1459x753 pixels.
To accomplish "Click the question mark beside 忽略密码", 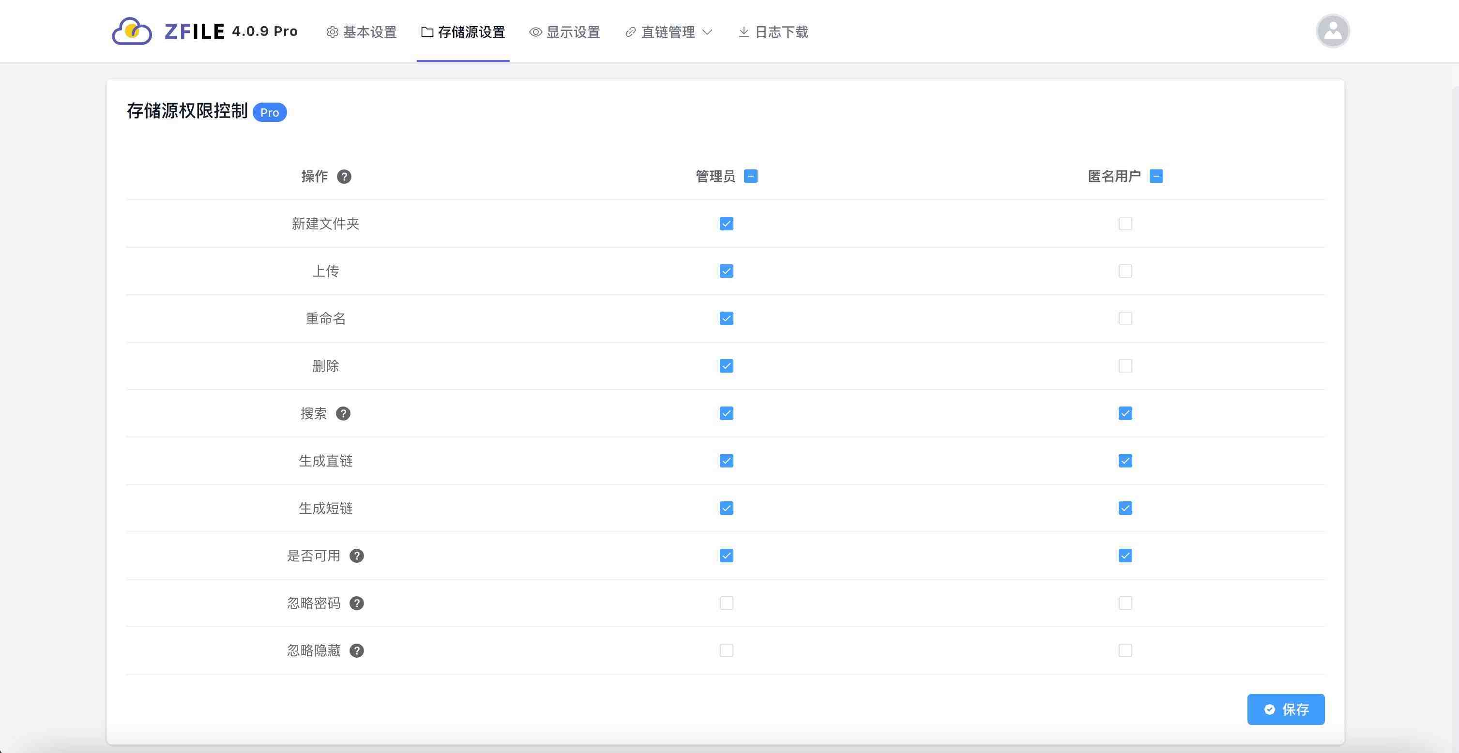I will point(357,603).
